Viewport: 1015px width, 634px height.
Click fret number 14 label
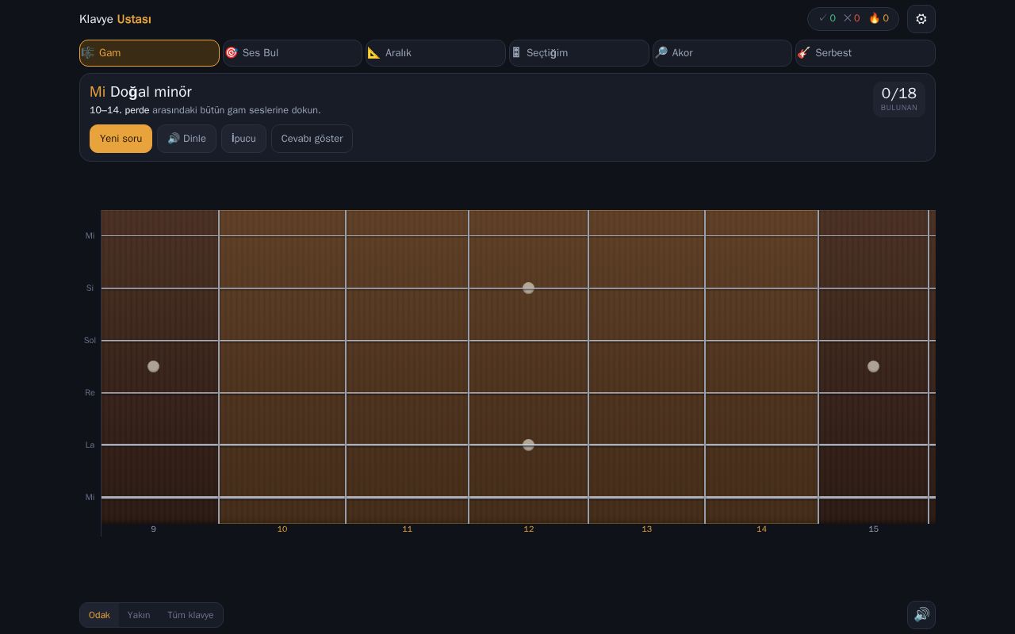[x=761, y=529]
